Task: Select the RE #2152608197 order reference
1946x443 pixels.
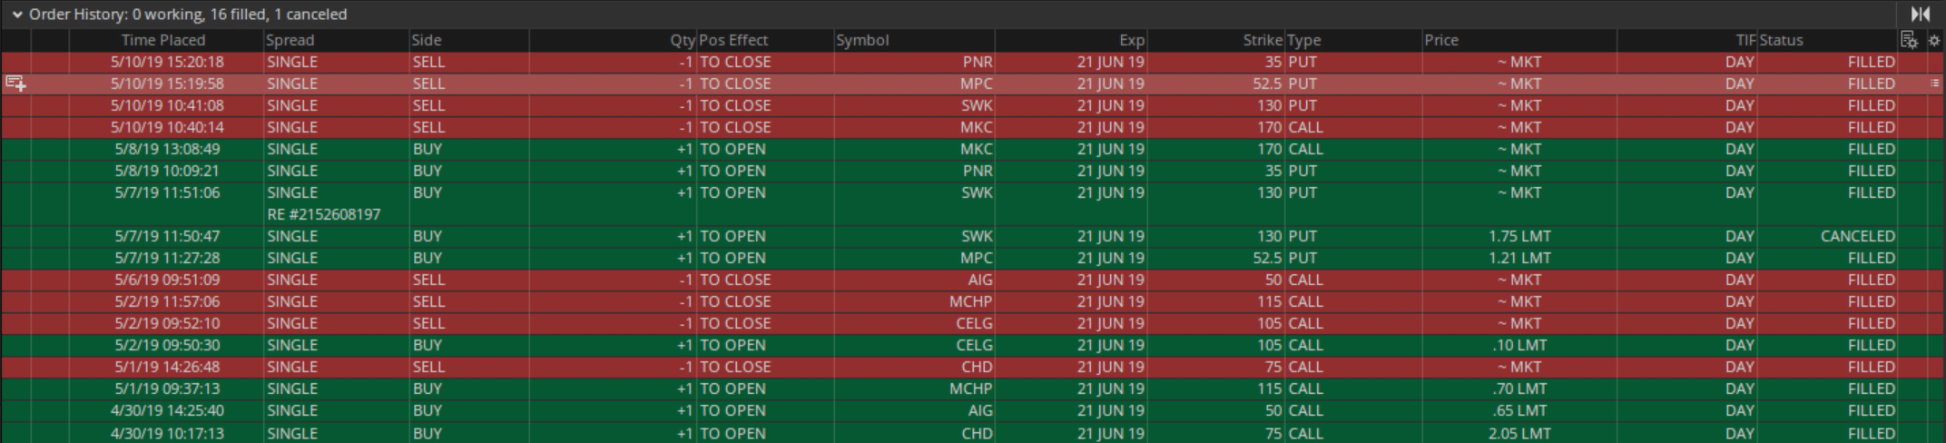Action: point(324,214)
